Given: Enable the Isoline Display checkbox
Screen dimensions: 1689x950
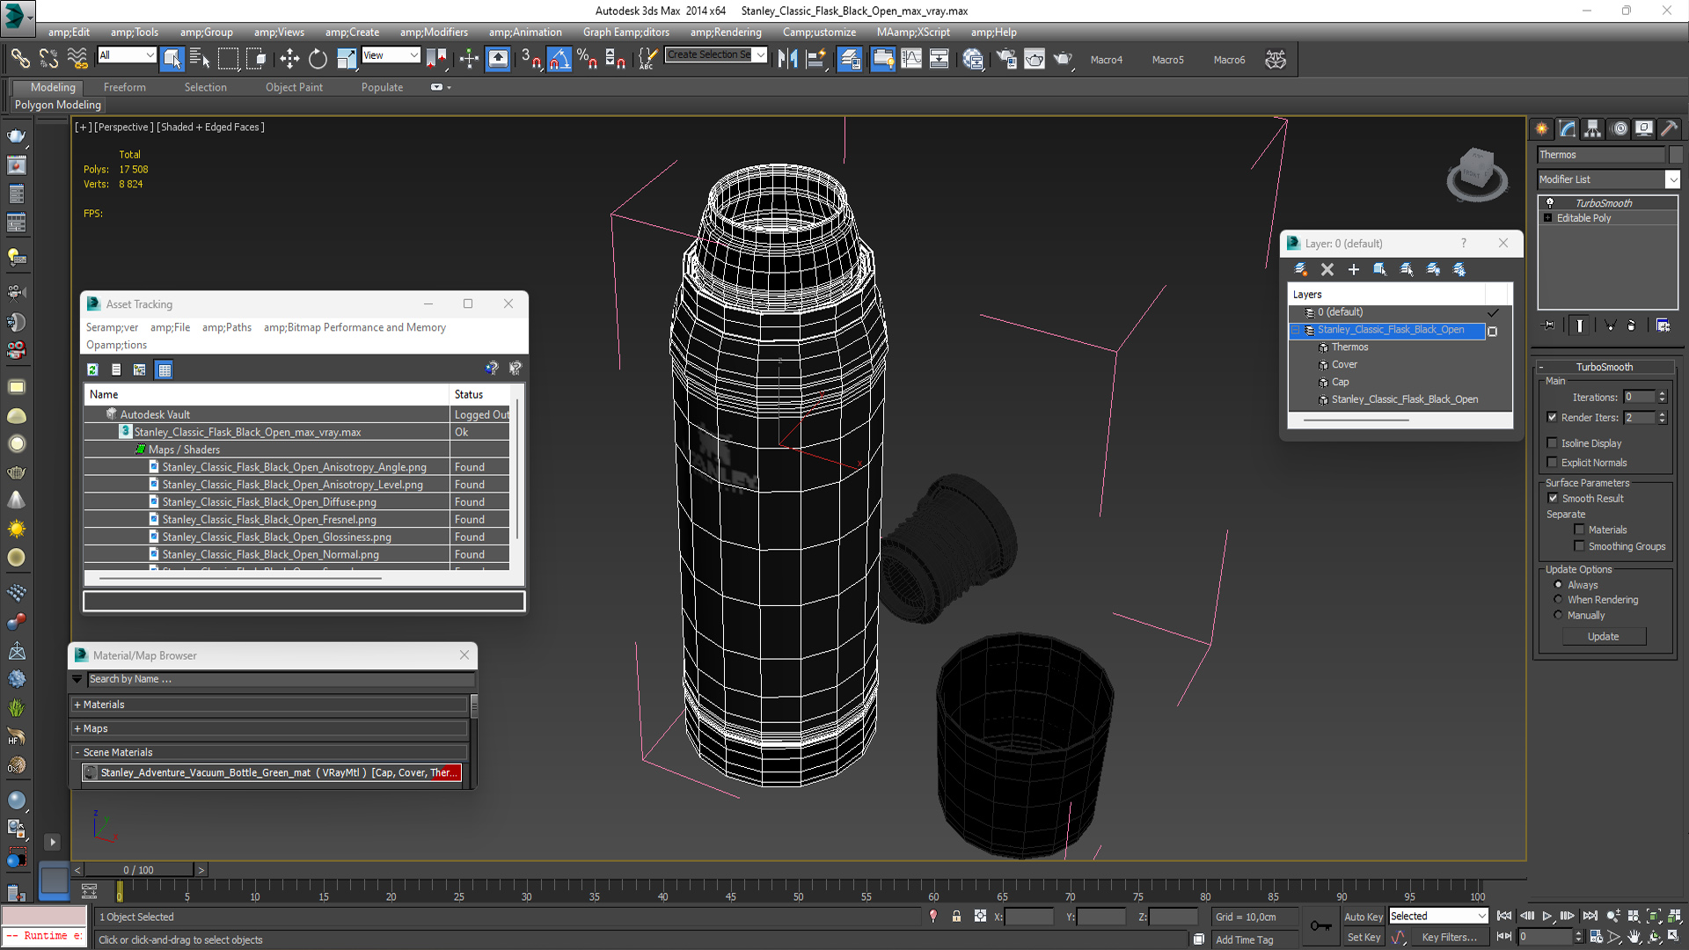Looking at the screenshot, I should 1552,443.
